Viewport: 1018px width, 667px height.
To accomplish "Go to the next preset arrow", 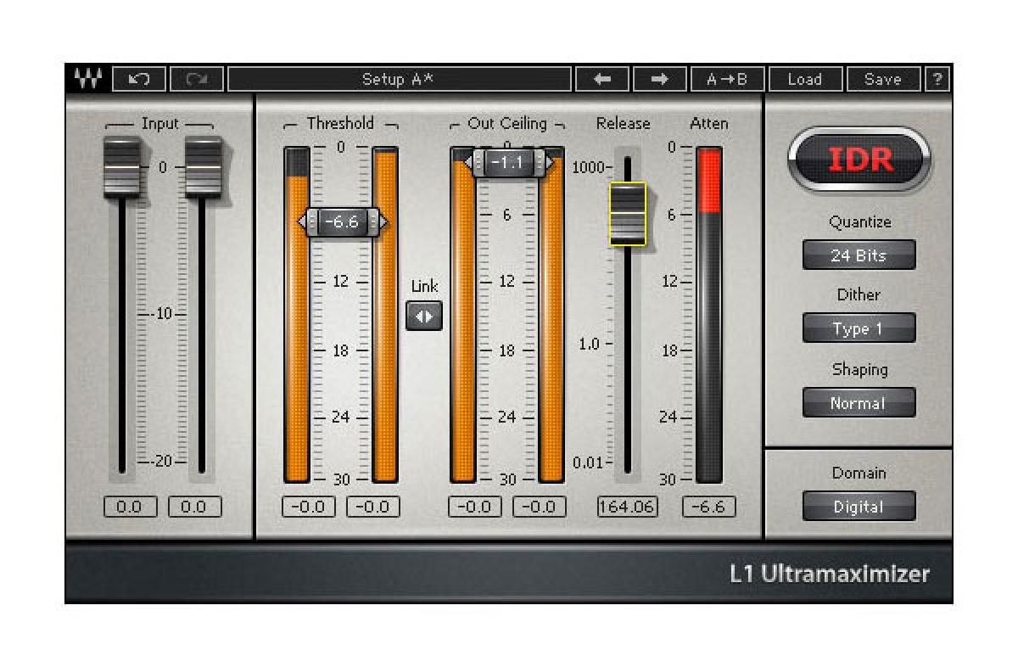I will [x=660, y=79].
